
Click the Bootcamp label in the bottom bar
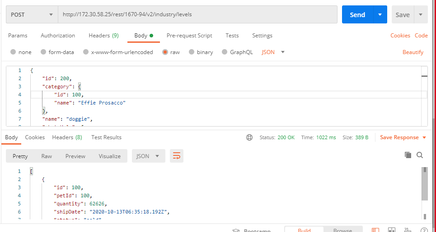[x=257, y=231]
